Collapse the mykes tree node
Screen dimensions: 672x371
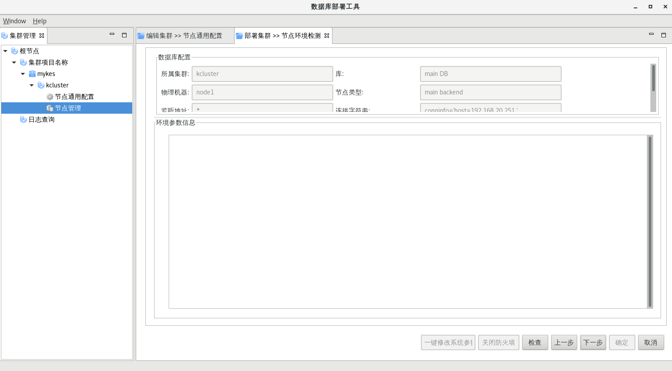23,74
